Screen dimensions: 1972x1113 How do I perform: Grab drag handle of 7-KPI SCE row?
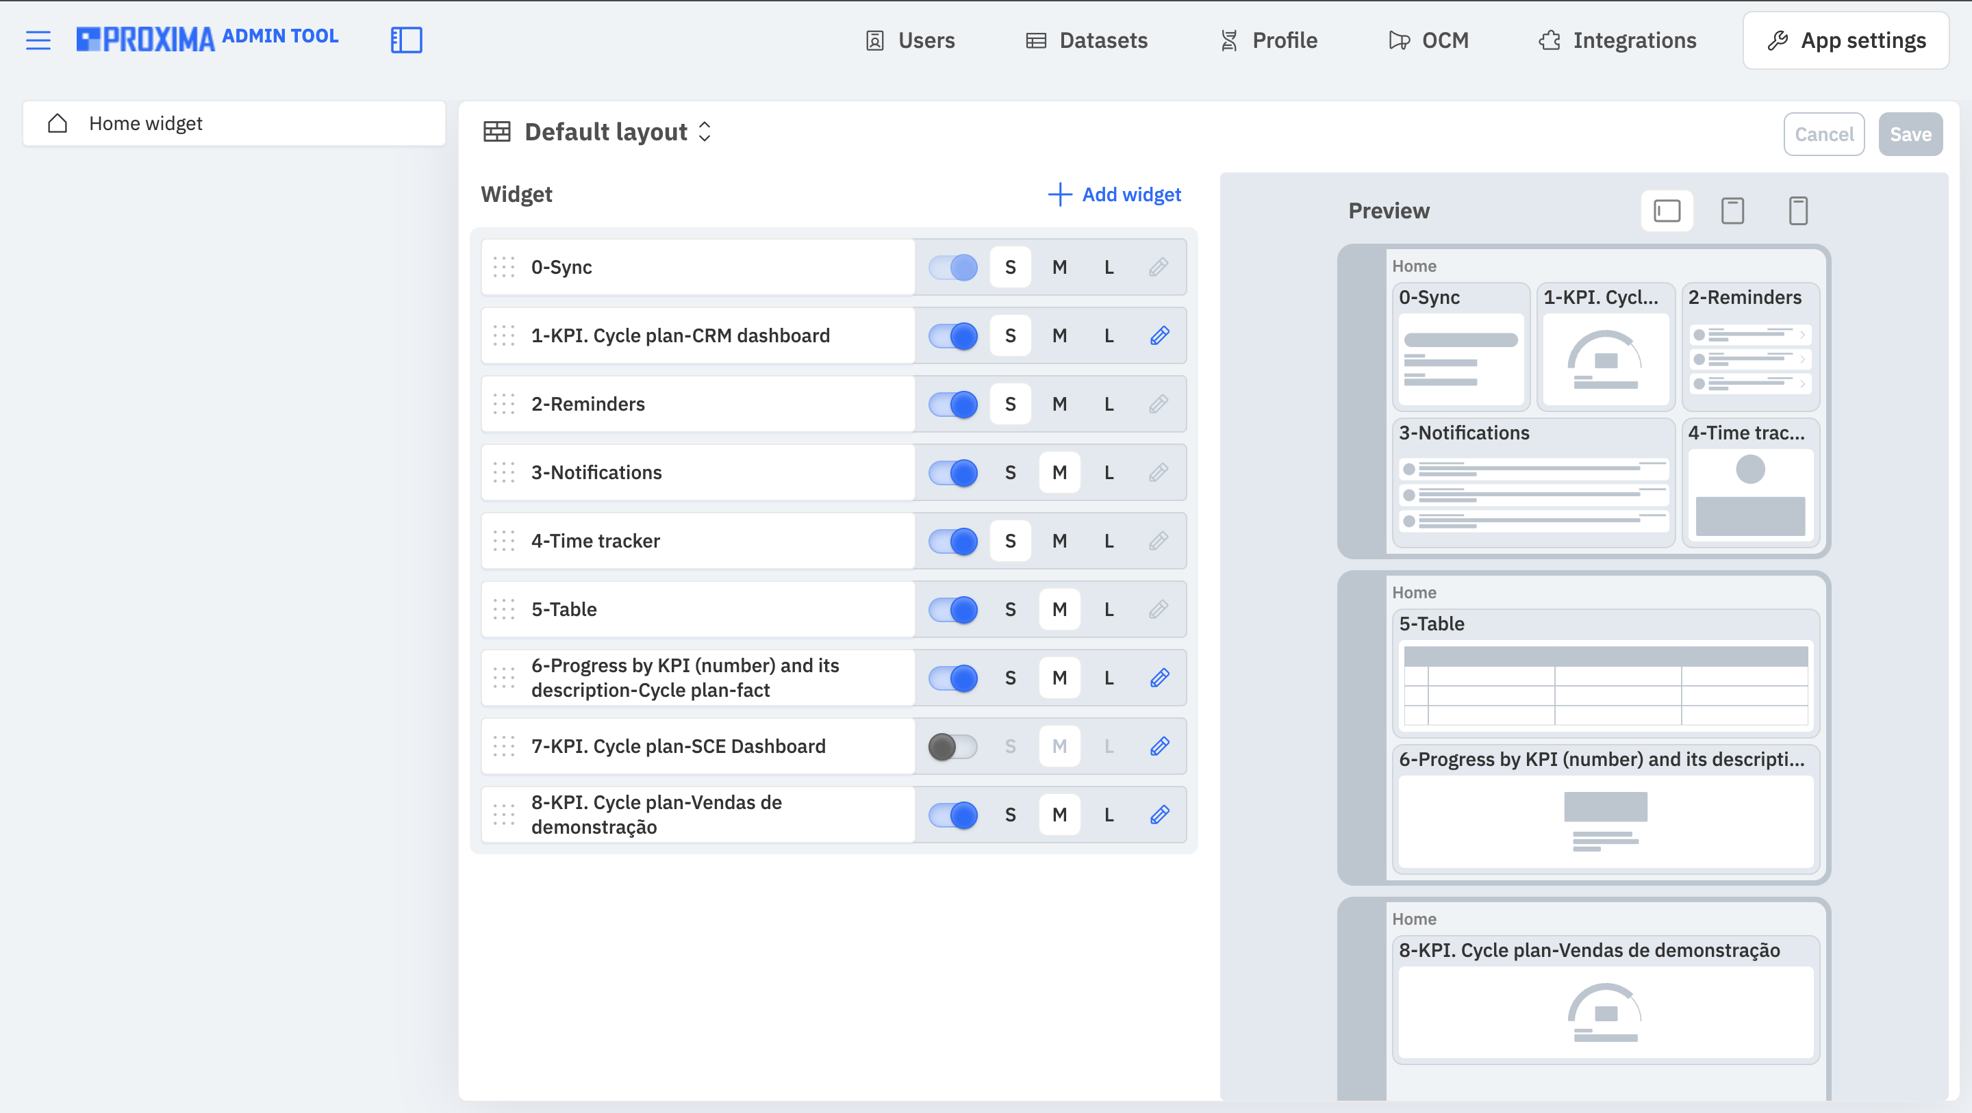[504, 745]
